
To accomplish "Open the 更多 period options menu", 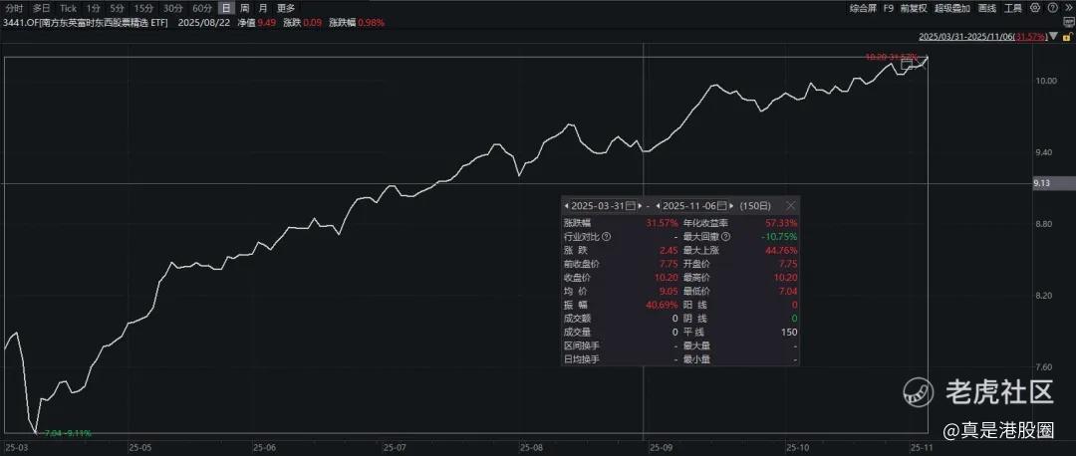I will point(286,8).
